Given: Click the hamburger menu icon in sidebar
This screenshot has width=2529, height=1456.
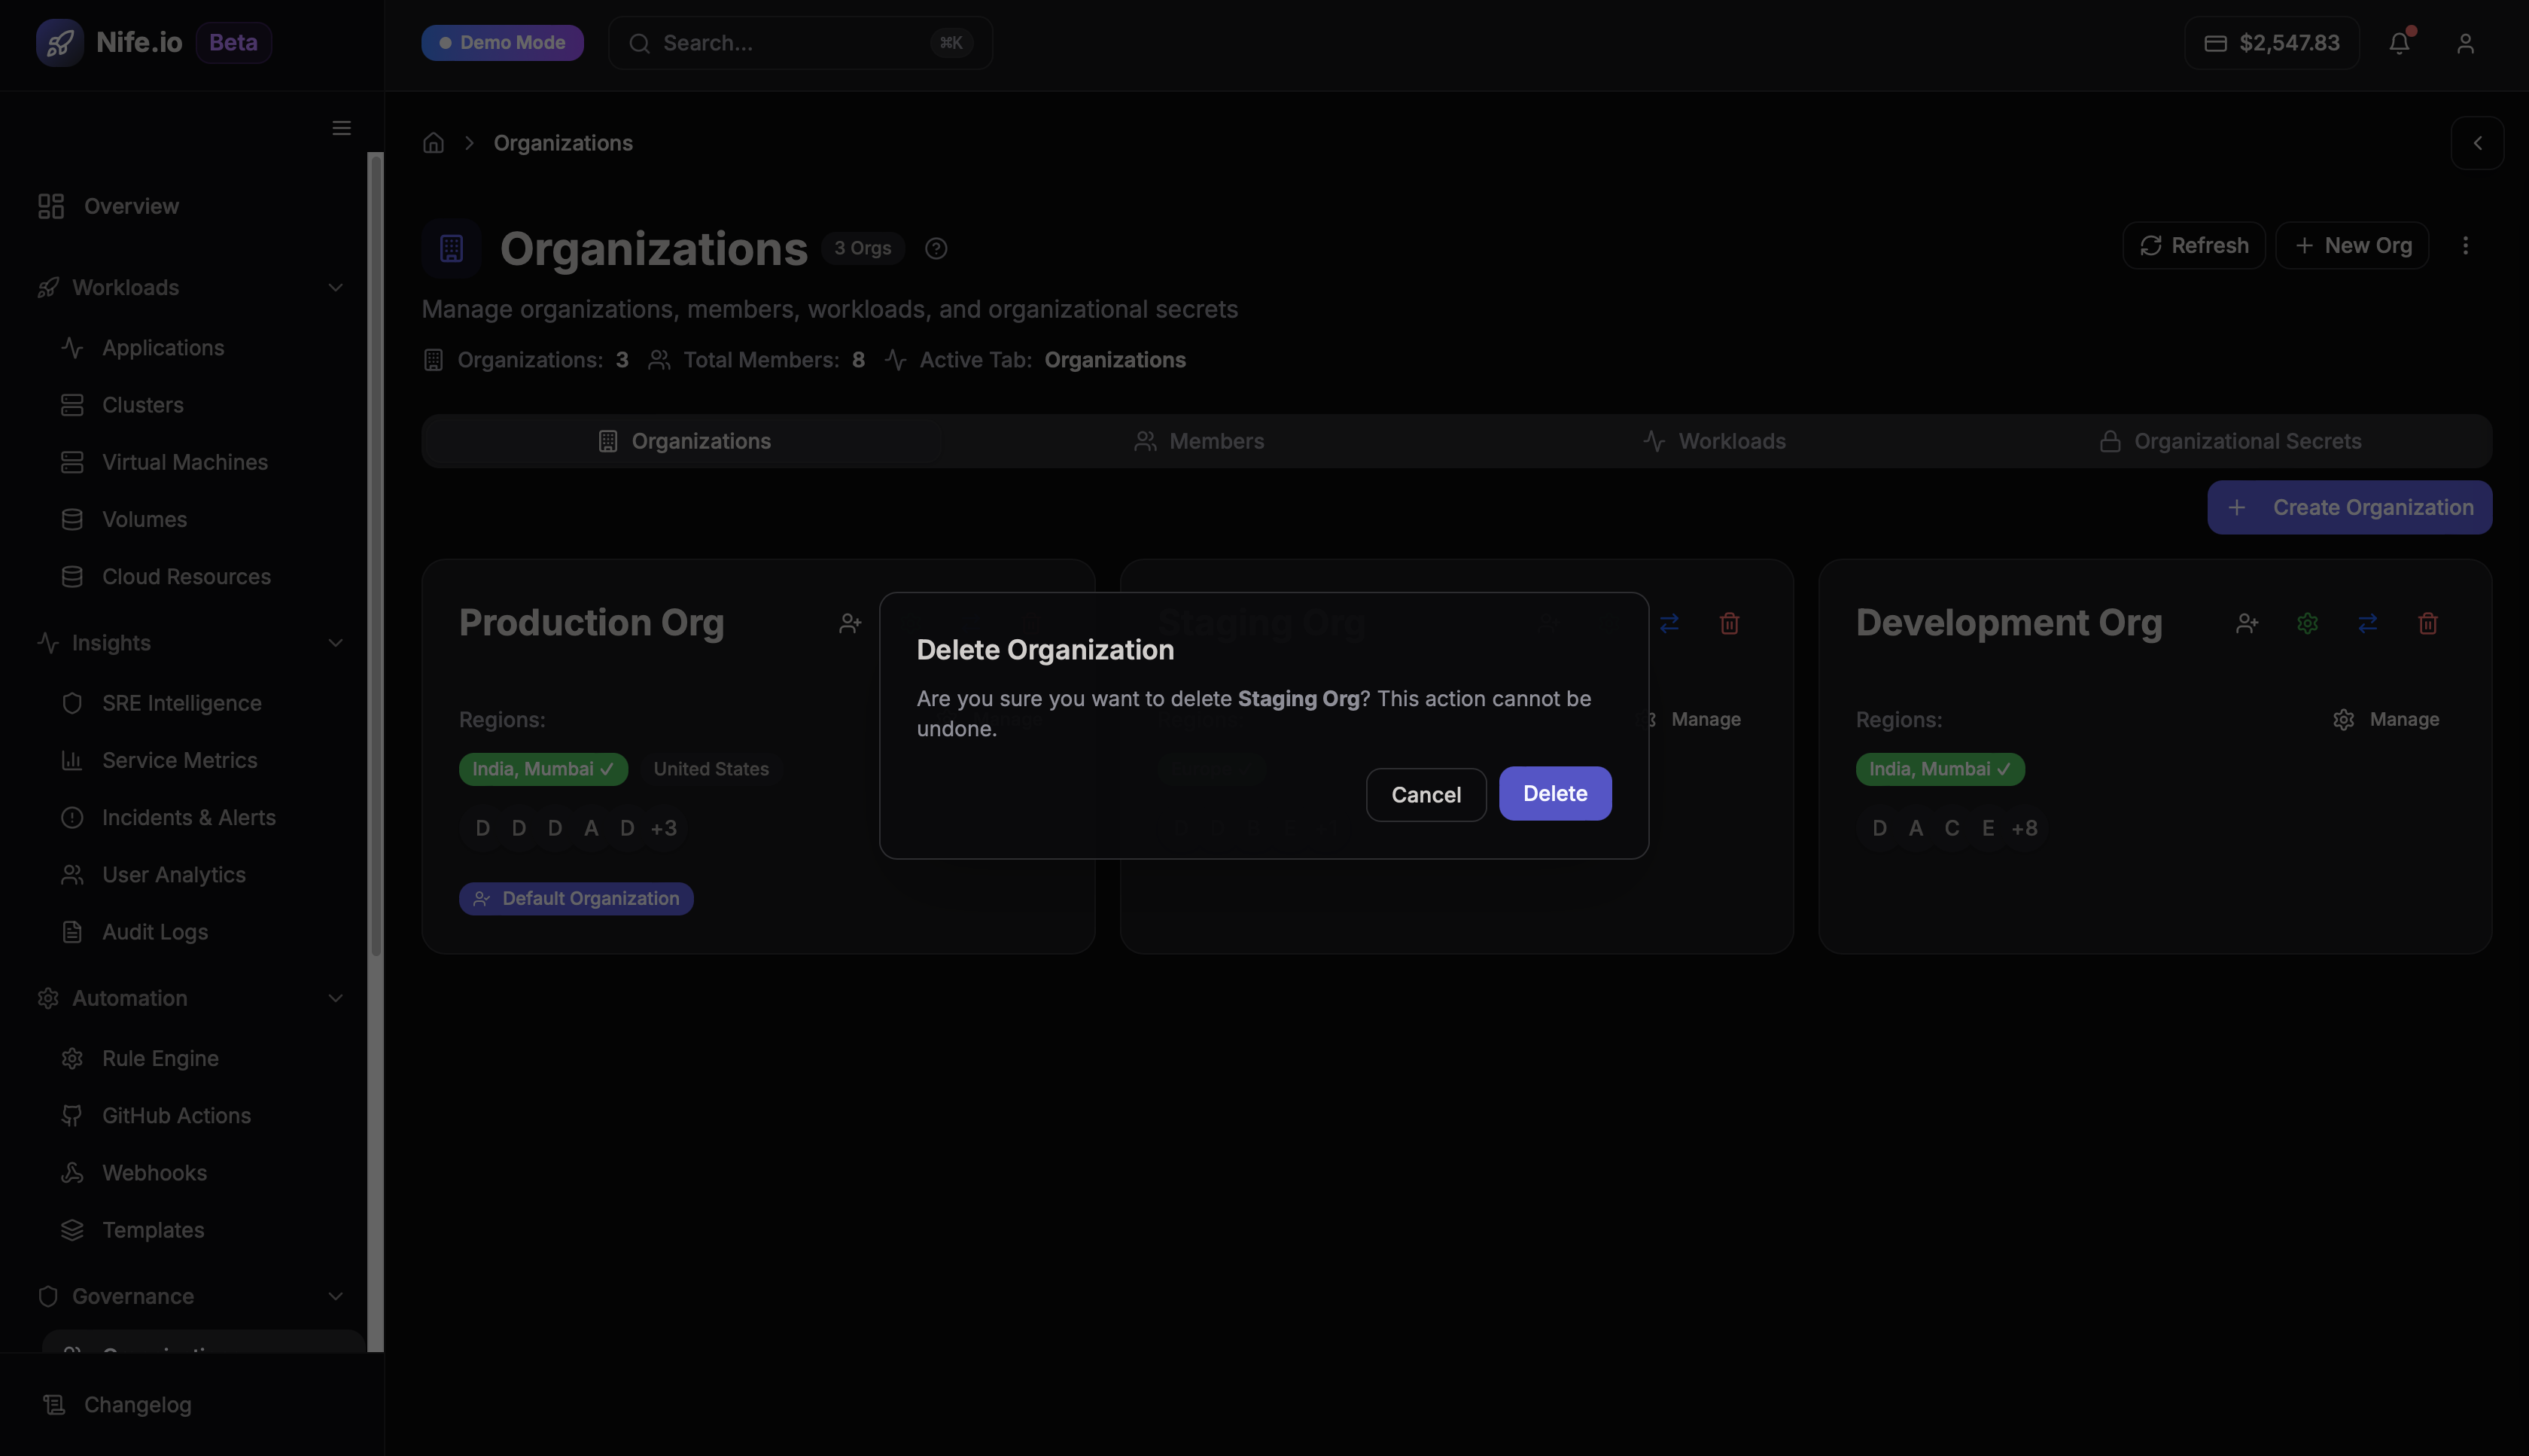Looking at the screenshot, I should (341, 127).
